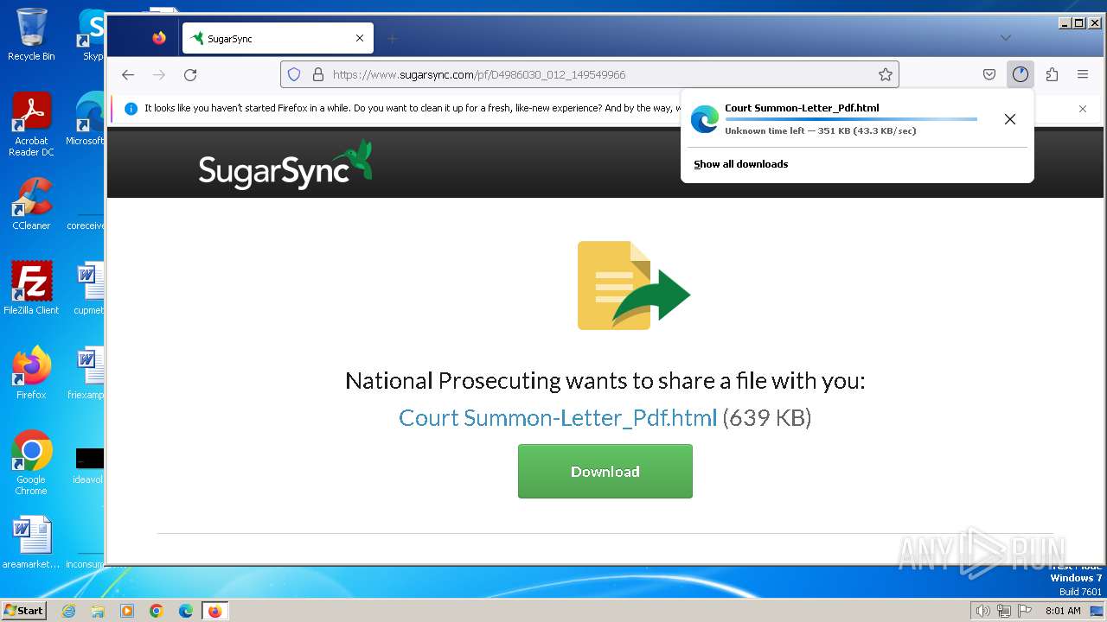
Task: Launch Chrome from the taskbar
Action: 157,611
